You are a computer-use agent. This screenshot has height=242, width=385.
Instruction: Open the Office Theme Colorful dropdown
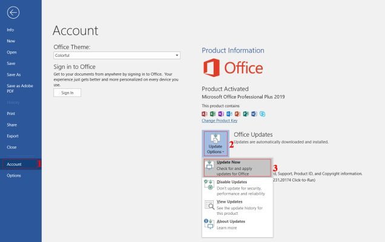click(117, 56)
